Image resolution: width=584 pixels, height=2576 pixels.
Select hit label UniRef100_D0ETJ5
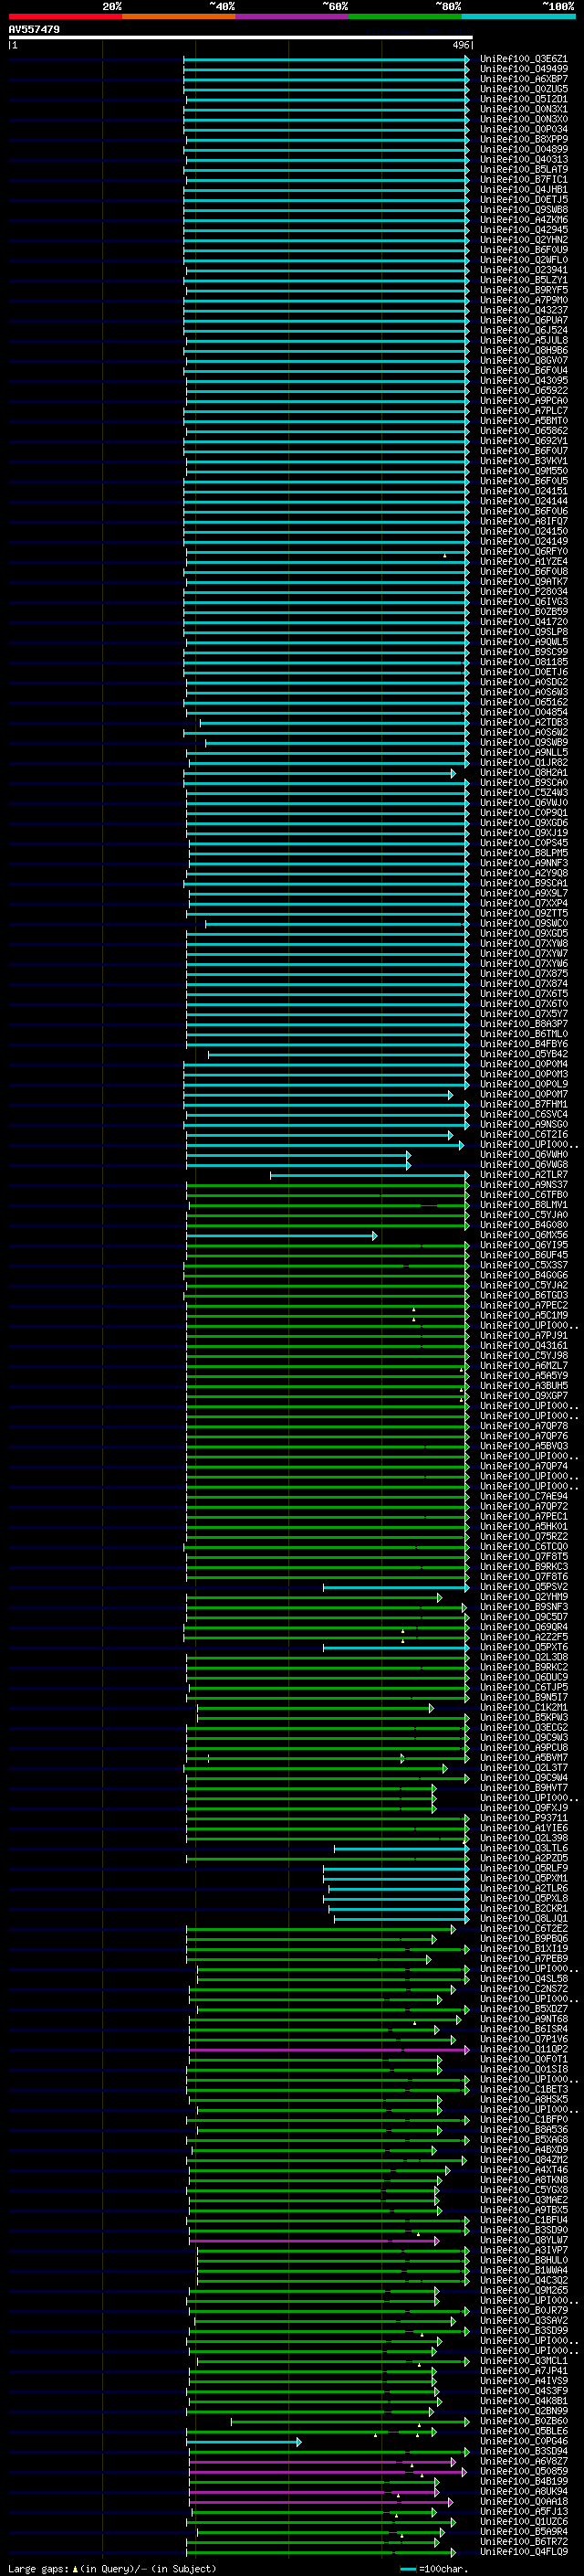[x=524, y=200]
